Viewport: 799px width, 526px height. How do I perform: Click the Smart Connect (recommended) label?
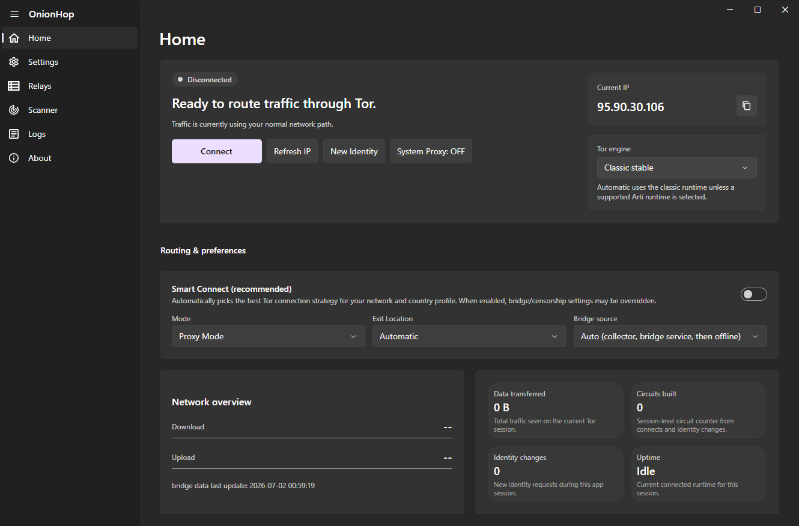232,289
